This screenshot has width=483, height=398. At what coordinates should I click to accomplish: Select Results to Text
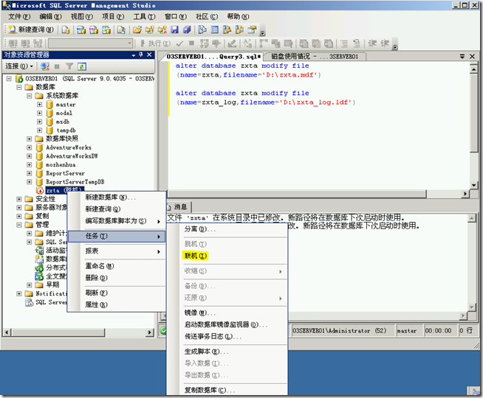click(304, 43)
